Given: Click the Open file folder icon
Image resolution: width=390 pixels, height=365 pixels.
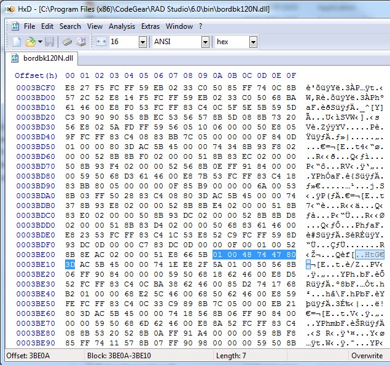Looking at the screenshot, I should click(x=30, y=42).
